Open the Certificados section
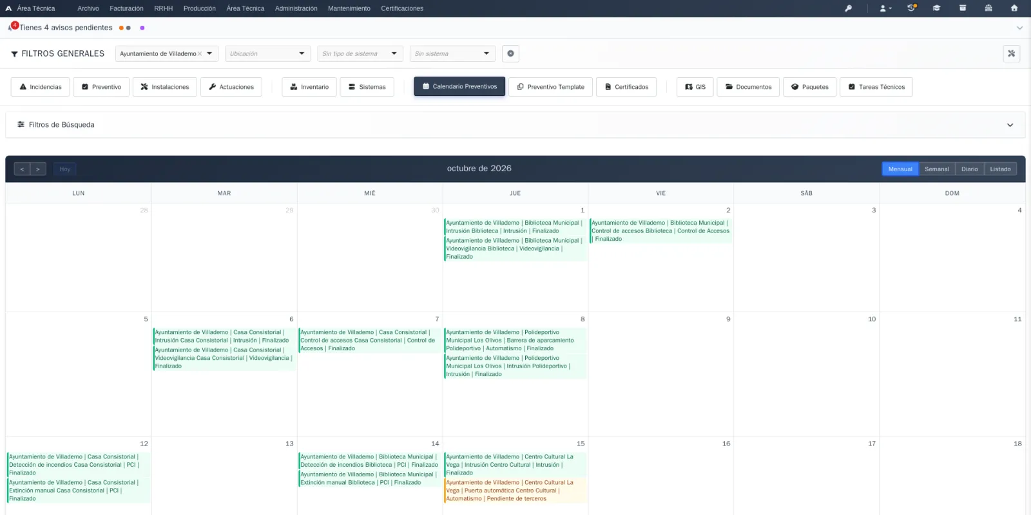The height and width of the screenshot is (515, 1031). click(x=626, y=87)
